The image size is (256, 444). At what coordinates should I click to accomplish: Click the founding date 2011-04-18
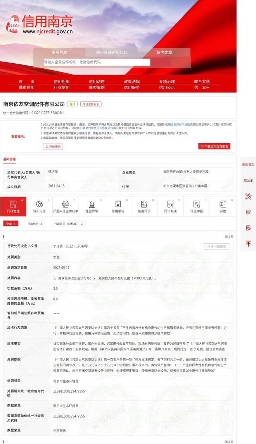pyautogui.click(x=56, y=186)
